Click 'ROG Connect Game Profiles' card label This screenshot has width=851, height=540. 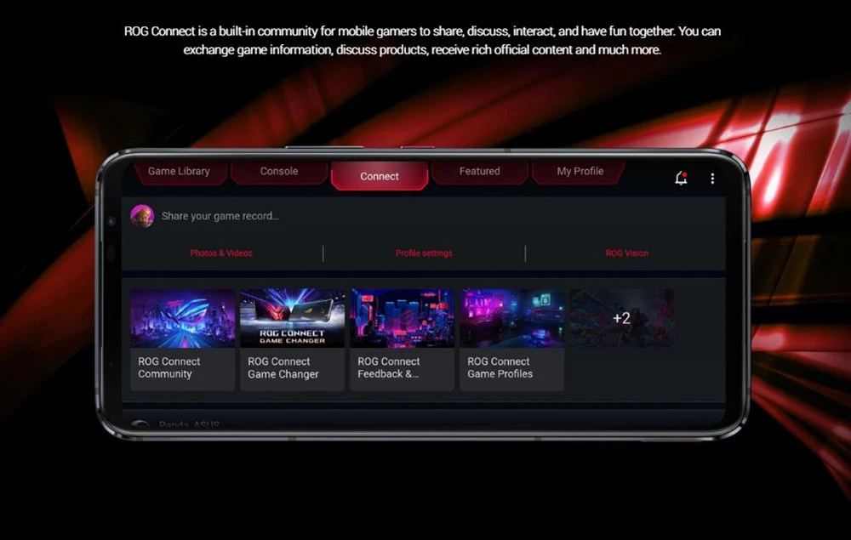click(500, 367)
